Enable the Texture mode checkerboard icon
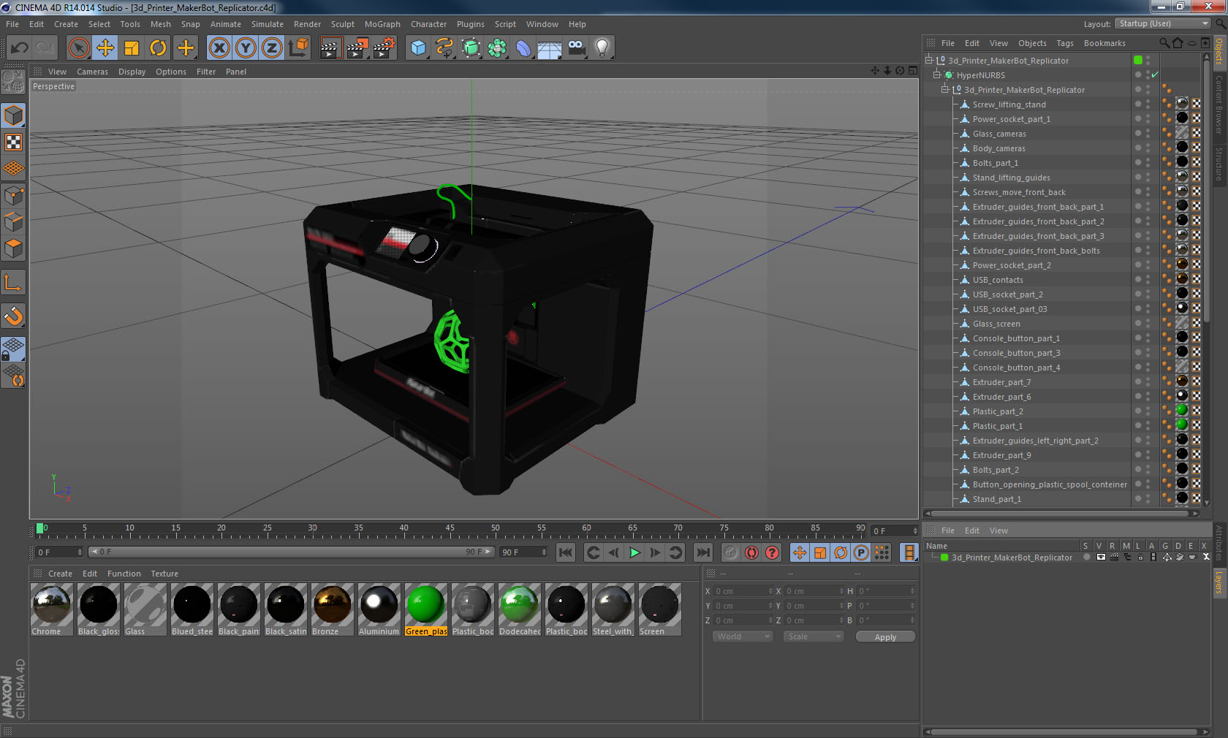The height and width of the screenshot is (738, 1228). click(14, 142)
